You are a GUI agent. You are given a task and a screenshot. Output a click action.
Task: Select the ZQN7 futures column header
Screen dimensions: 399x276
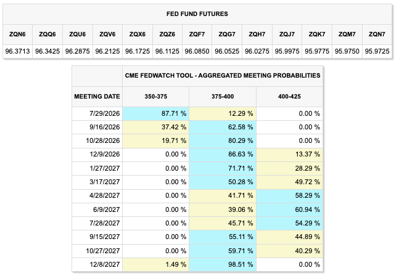[x=377, y=34]
